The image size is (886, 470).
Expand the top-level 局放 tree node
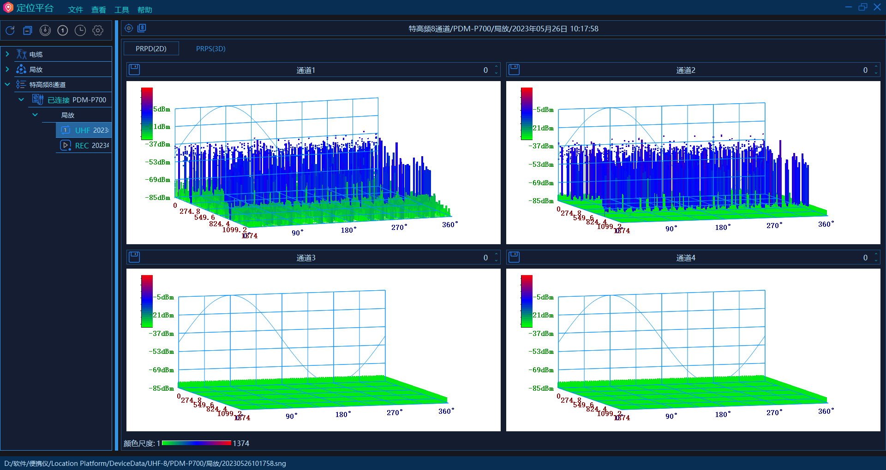click(x=7, y=70)
